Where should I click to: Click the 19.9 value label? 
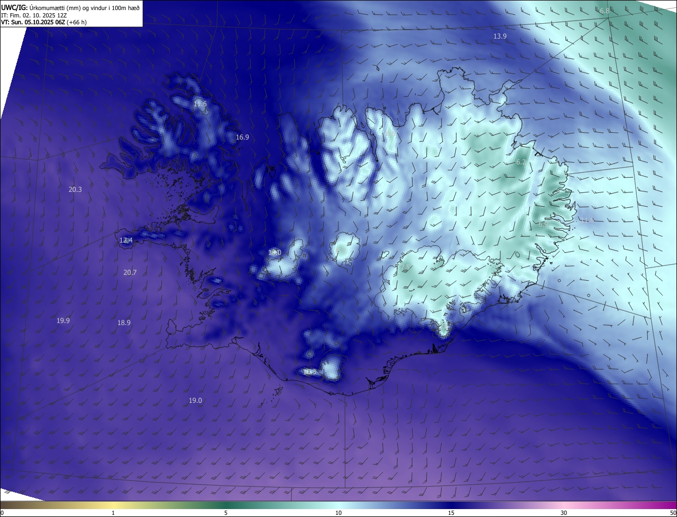tap(63, 320)
